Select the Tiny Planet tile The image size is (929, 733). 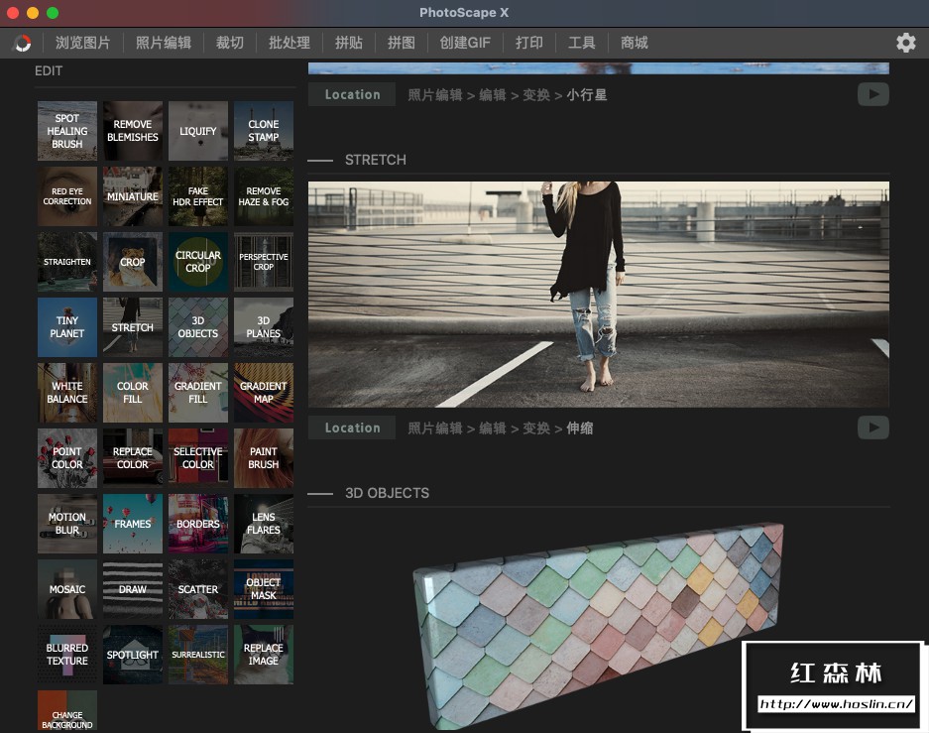coord(67,327)
